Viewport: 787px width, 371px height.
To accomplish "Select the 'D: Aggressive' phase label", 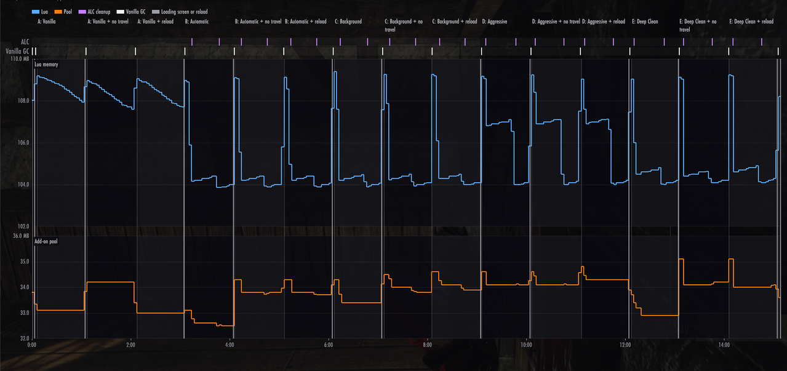I will (495, 22).
